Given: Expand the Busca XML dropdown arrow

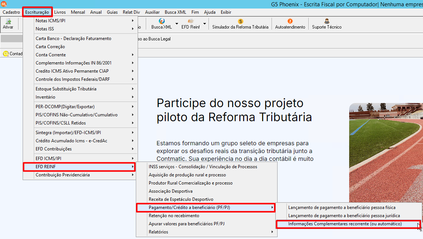Looking at the screenshot, I should [177, 24].
